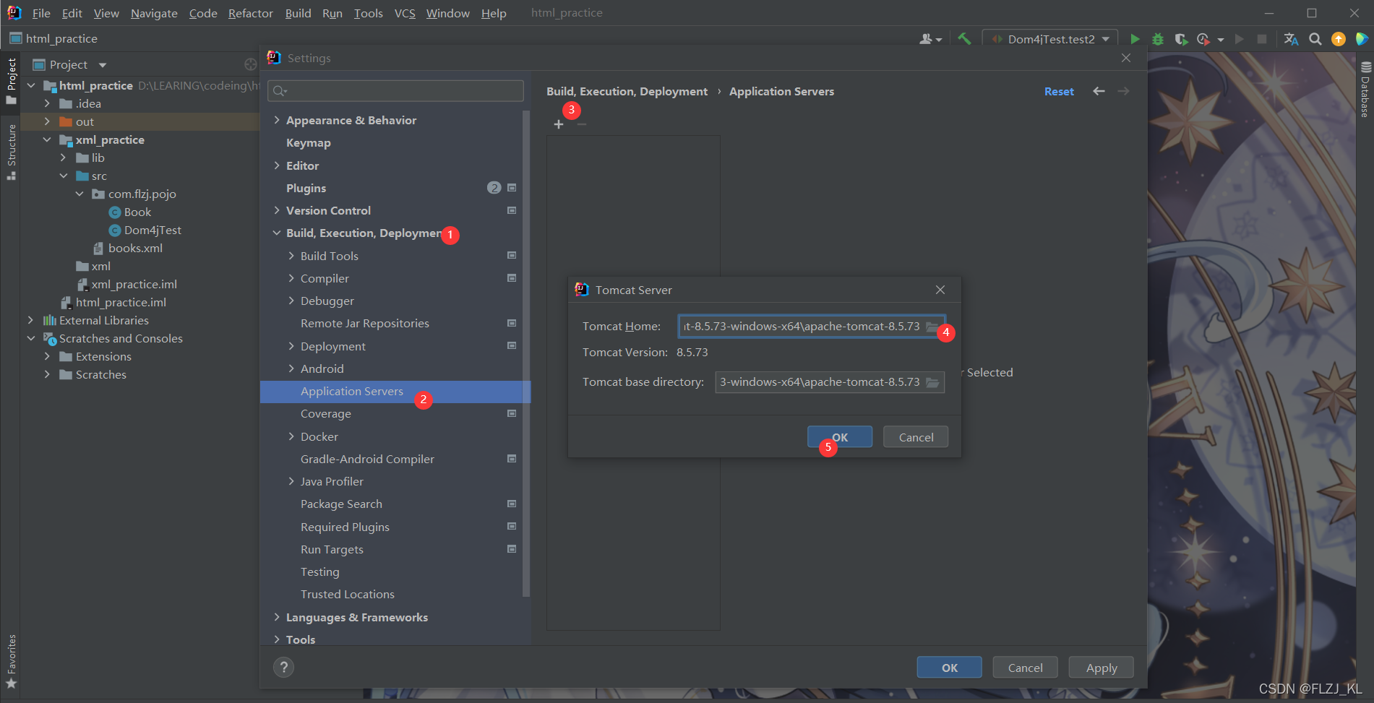1374x703 pixels.
Task: Browse Tomcat base directory folder icon
Action: click(933, 382)
